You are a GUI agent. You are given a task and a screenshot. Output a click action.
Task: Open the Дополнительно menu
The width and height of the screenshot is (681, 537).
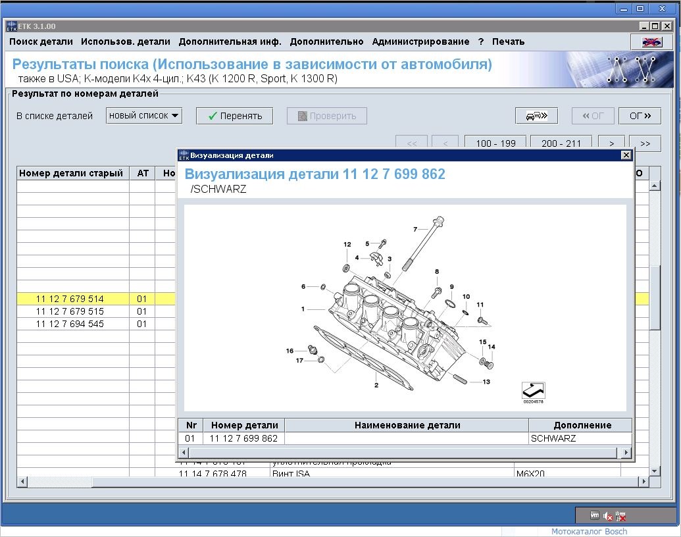326,41
